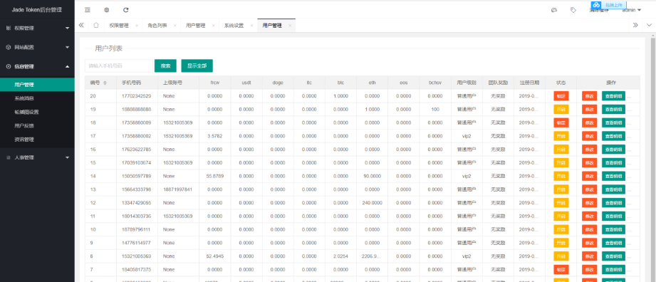Collapse the 信息管理 sidebar menu
656x282 pixels.
[x=37, y=66]
